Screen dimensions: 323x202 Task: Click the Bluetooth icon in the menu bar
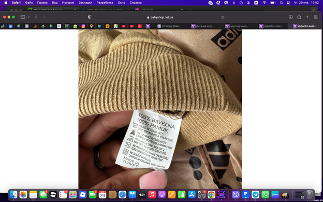(x=233, y=3)
